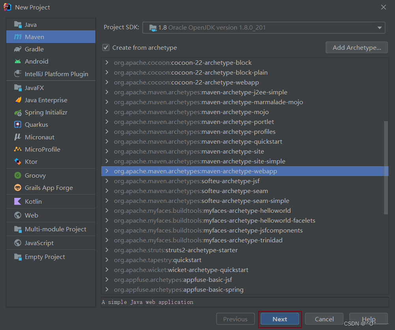Click the archetype list vertical scrollbar
Screen dimensions: 395x330
pyautogui.click(x=386, y=168)
